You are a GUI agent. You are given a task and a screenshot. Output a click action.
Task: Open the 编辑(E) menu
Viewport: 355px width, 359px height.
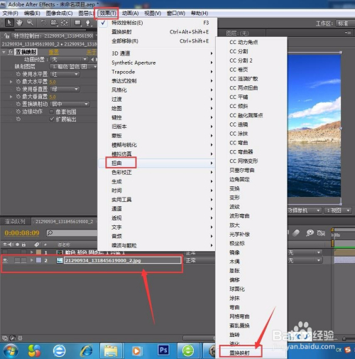click(x=32, y=14)
